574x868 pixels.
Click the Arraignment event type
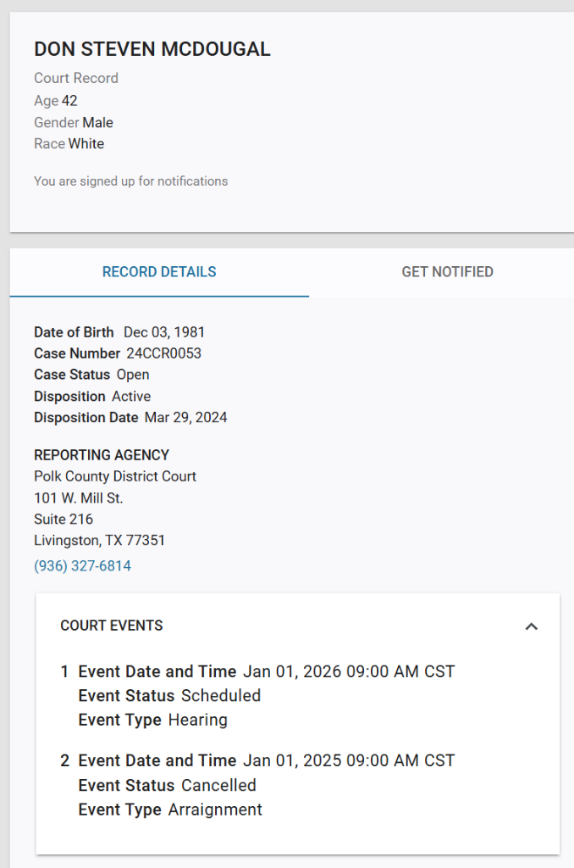[215, 810]
